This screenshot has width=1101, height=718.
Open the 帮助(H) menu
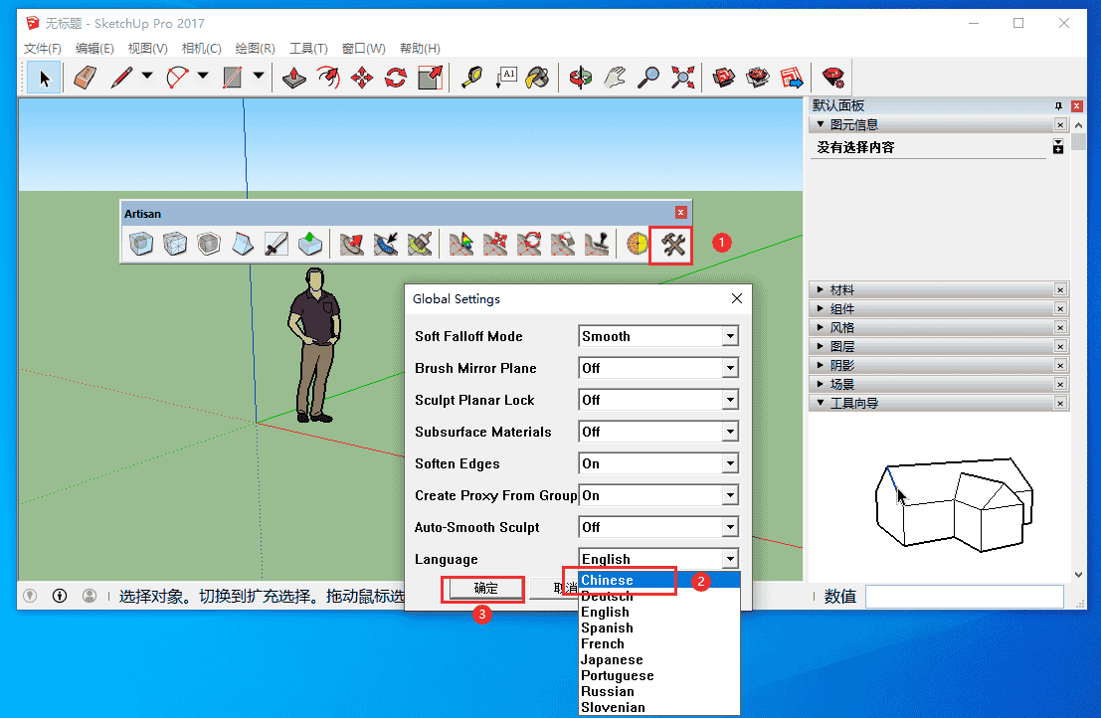pos(420,49)
